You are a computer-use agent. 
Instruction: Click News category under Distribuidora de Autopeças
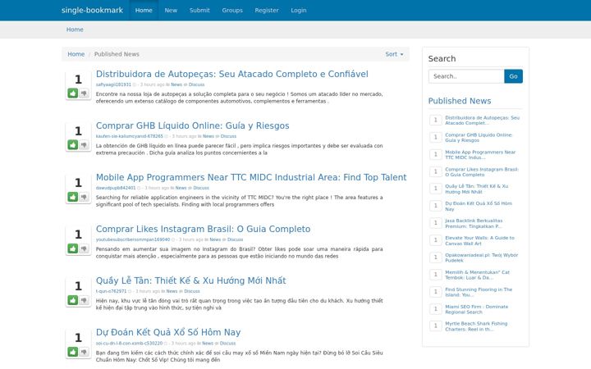tap(176, 84)
